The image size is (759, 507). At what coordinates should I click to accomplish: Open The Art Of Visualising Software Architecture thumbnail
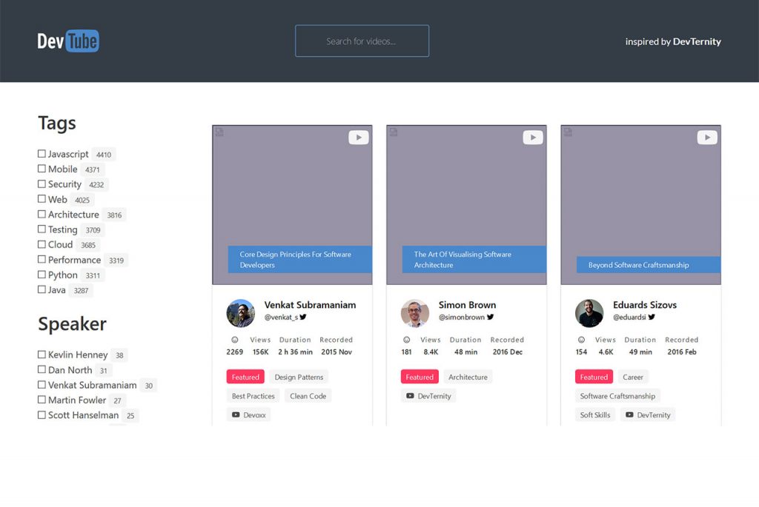pyautogui.click(x=466, y=204)
